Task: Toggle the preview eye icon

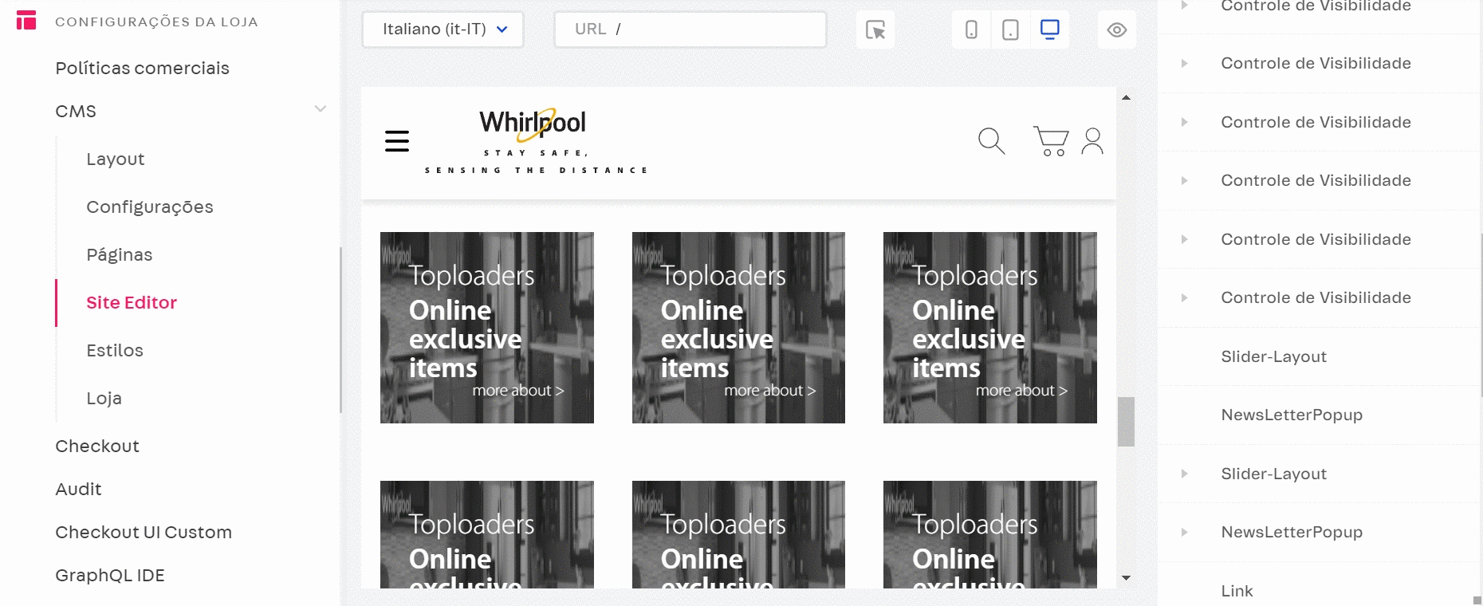Action: click(x=1116, y=30)
